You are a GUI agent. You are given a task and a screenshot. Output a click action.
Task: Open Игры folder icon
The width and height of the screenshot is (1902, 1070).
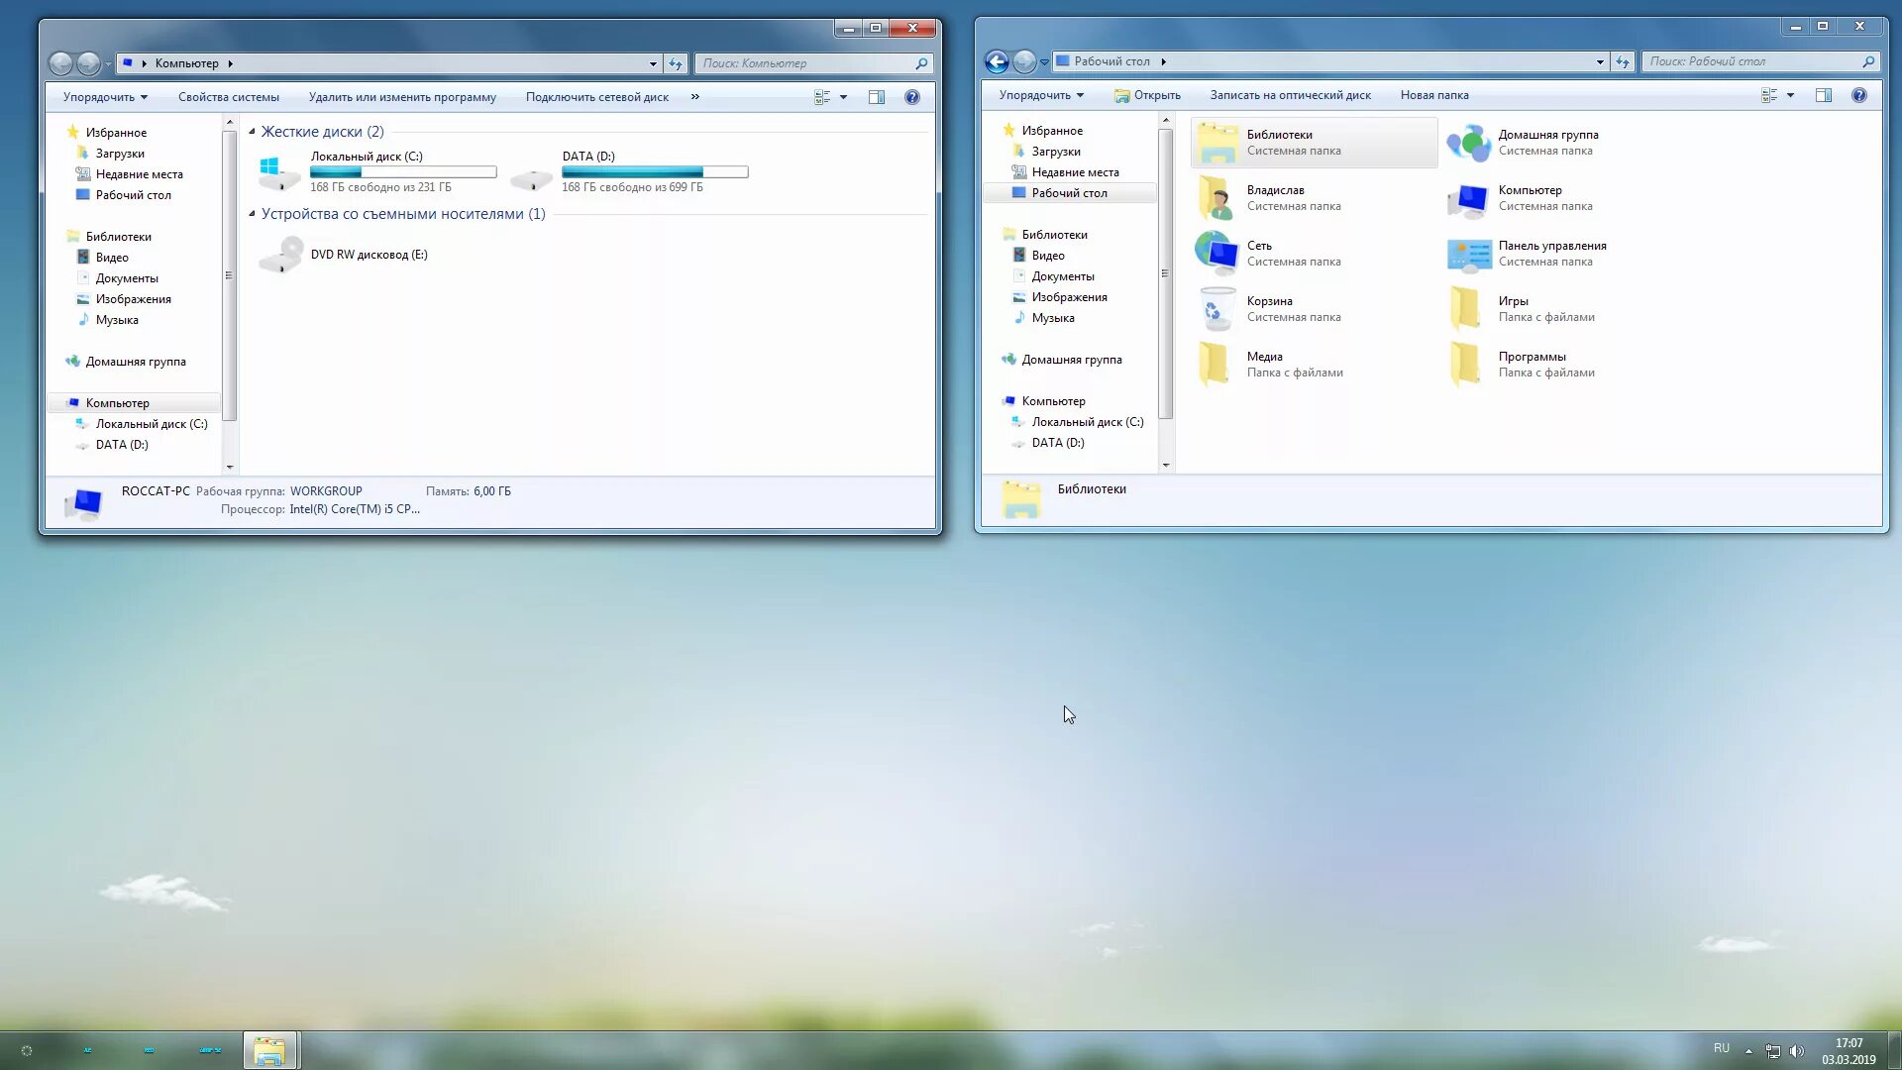pos(1466,309)
